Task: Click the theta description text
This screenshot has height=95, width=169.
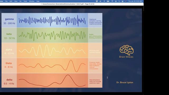Action: tap(95, 65)
